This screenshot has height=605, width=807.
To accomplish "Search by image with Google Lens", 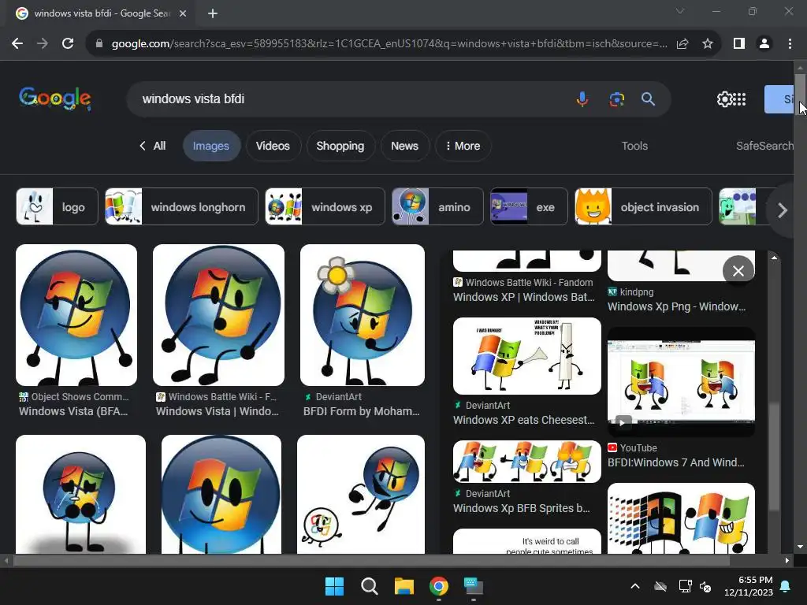I will point(616,98).
